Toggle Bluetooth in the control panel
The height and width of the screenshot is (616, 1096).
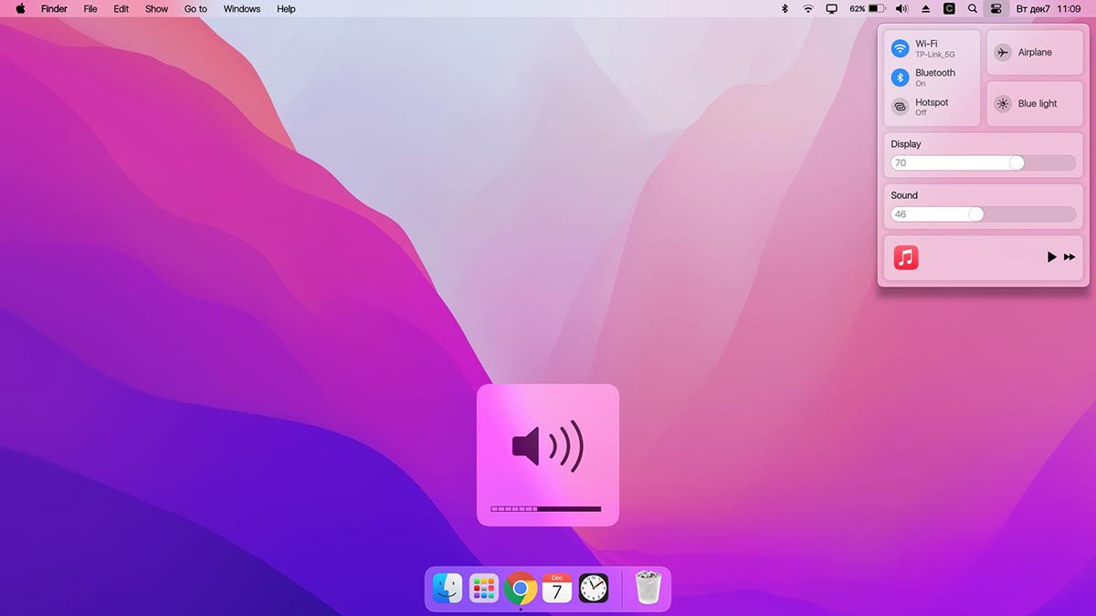coord(901,78)
